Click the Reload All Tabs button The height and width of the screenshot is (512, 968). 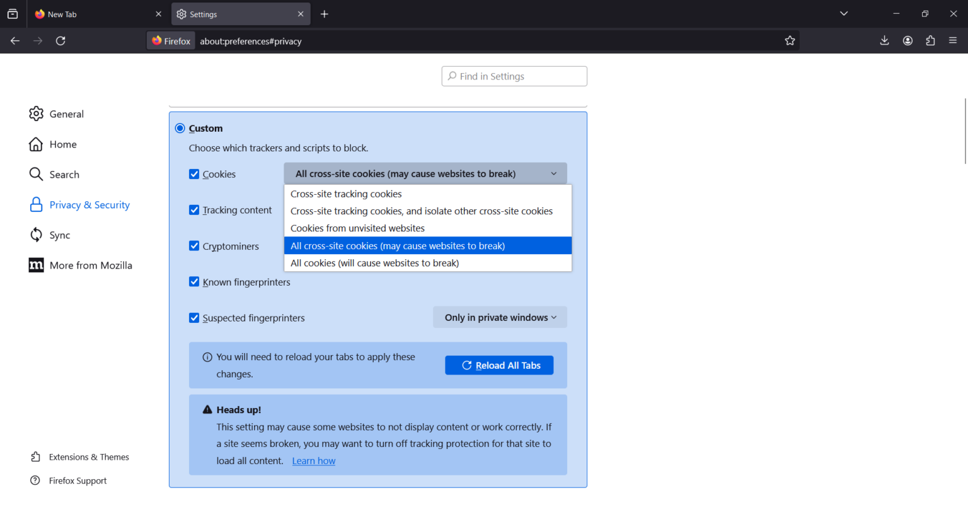tap(499, 365)
